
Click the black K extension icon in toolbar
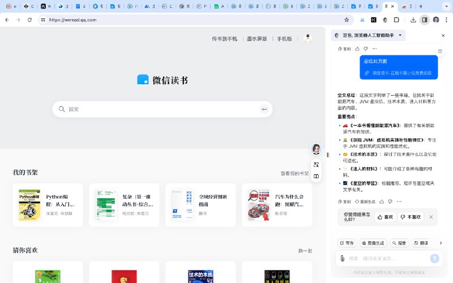(x=374, y=20)
